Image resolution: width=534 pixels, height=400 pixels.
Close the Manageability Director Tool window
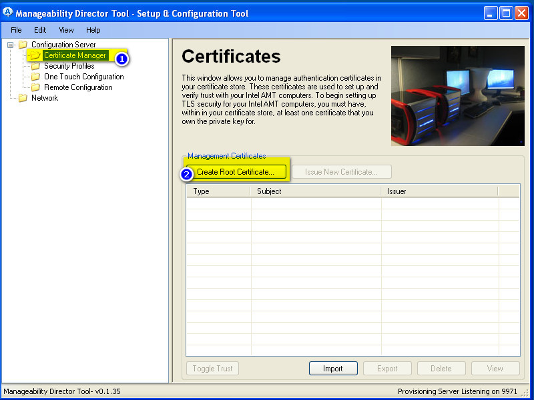[522, 13]
